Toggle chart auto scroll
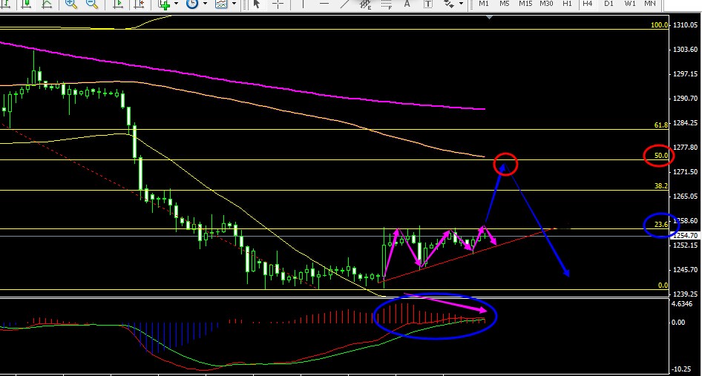Viewport: 702px width, 376px height. point(118,4)
